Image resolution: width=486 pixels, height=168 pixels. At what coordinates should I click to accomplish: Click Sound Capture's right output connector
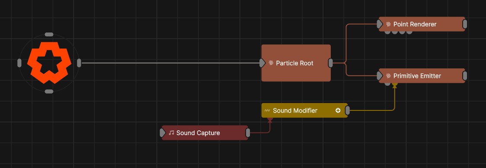tap(248, 133)
